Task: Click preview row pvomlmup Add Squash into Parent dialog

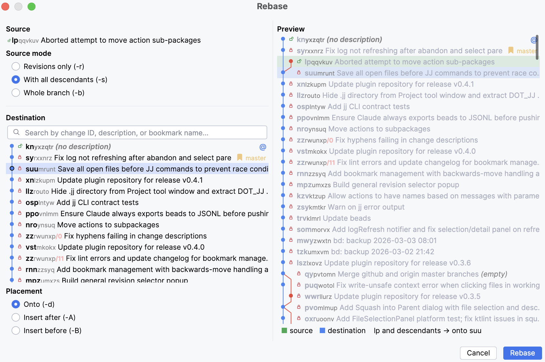Action: 408,307
